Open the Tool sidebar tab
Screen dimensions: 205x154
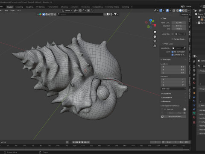click(x=190, y=27)
